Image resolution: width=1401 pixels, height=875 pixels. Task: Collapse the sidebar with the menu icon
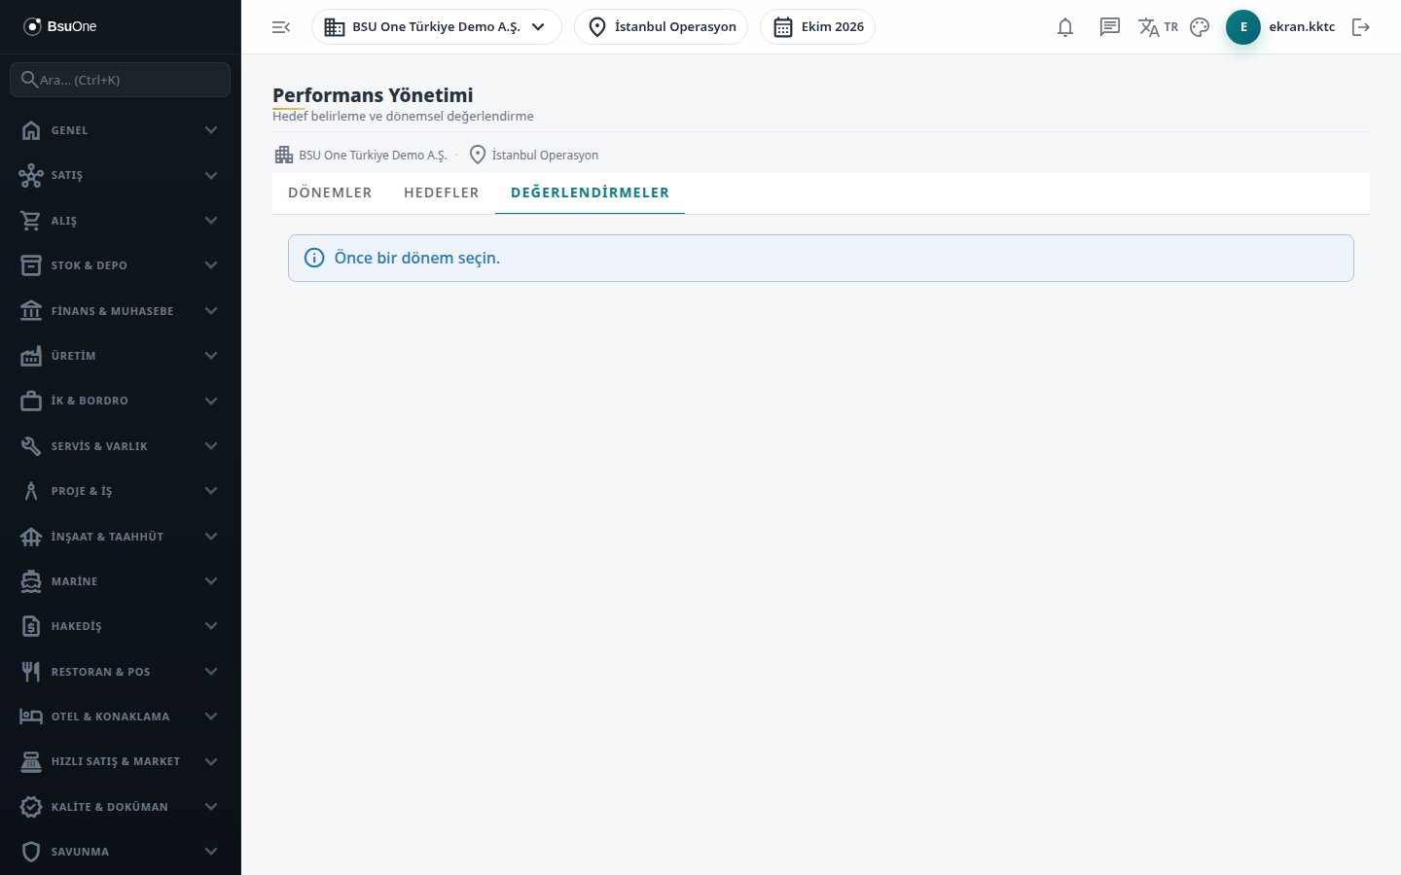tap(281, 27)
